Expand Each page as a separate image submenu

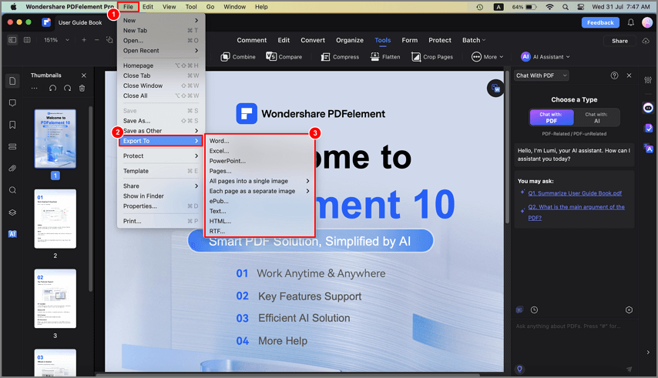click(260, 191)
